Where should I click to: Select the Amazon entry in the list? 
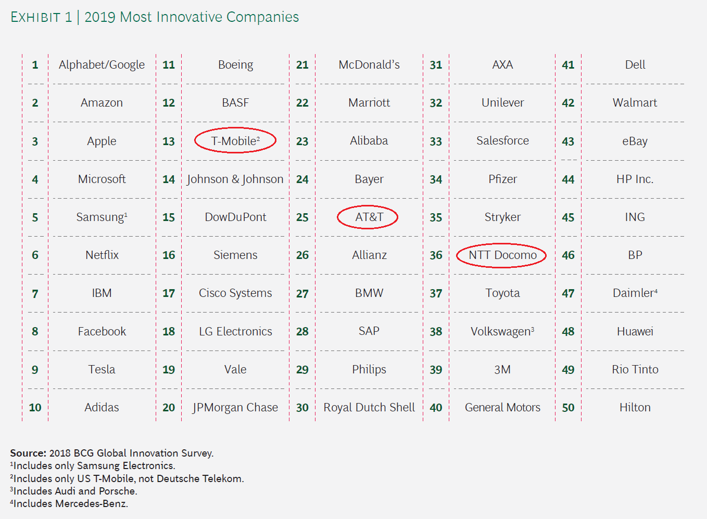tap(102, 103)
